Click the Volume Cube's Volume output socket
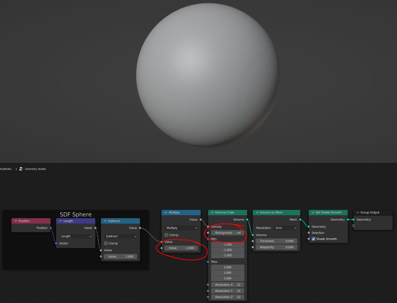397x303 pixels. pos(247,220)
